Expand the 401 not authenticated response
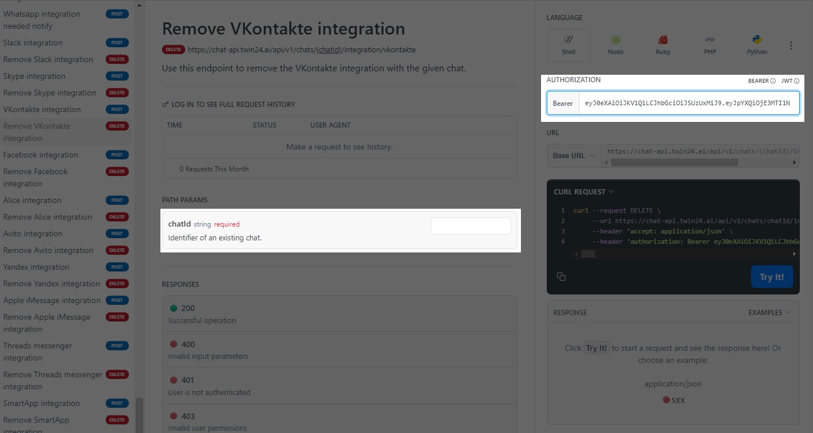 click(x=340, y=386)
